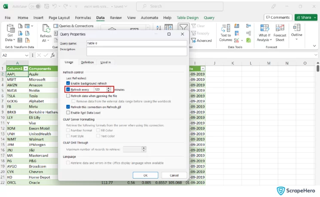This screenshot has width=320, height=197.
Task: Uncheck the Refresh every checkbox
Action: coord(68,89)
